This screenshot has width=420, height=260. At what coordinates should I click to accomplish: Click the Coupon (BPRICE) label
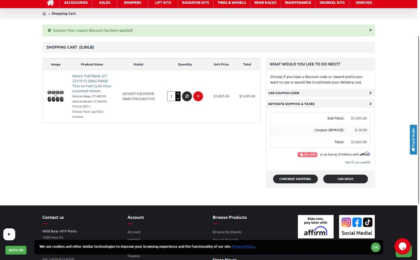(329, 130)
